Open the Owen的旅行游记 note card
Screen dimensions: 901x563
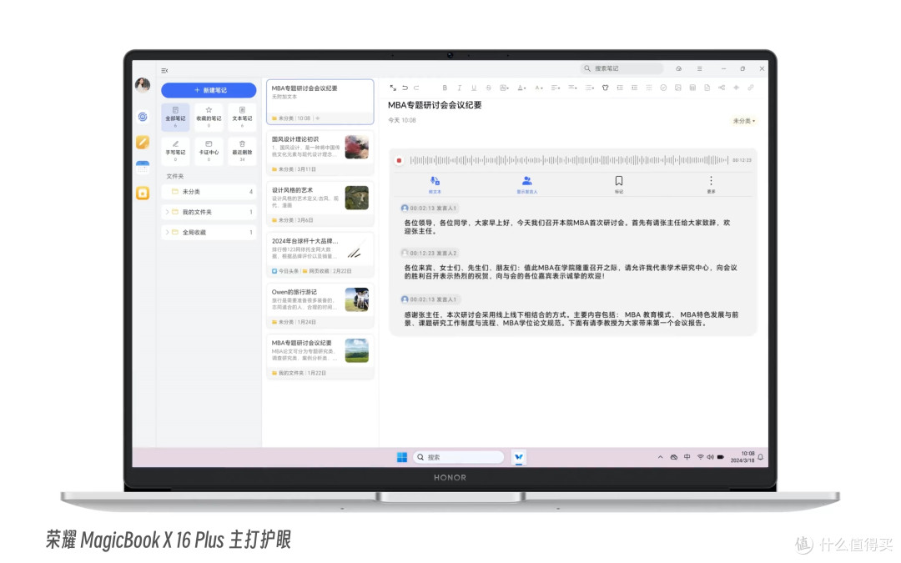coord(320,305)
